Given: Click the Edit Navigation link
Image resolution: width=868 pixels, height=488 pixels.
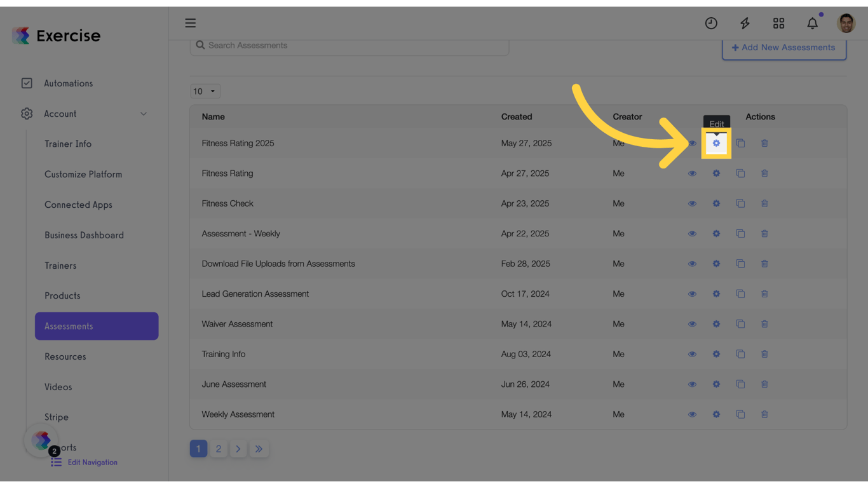Looking at the screenshot, I should pos(85,463).
